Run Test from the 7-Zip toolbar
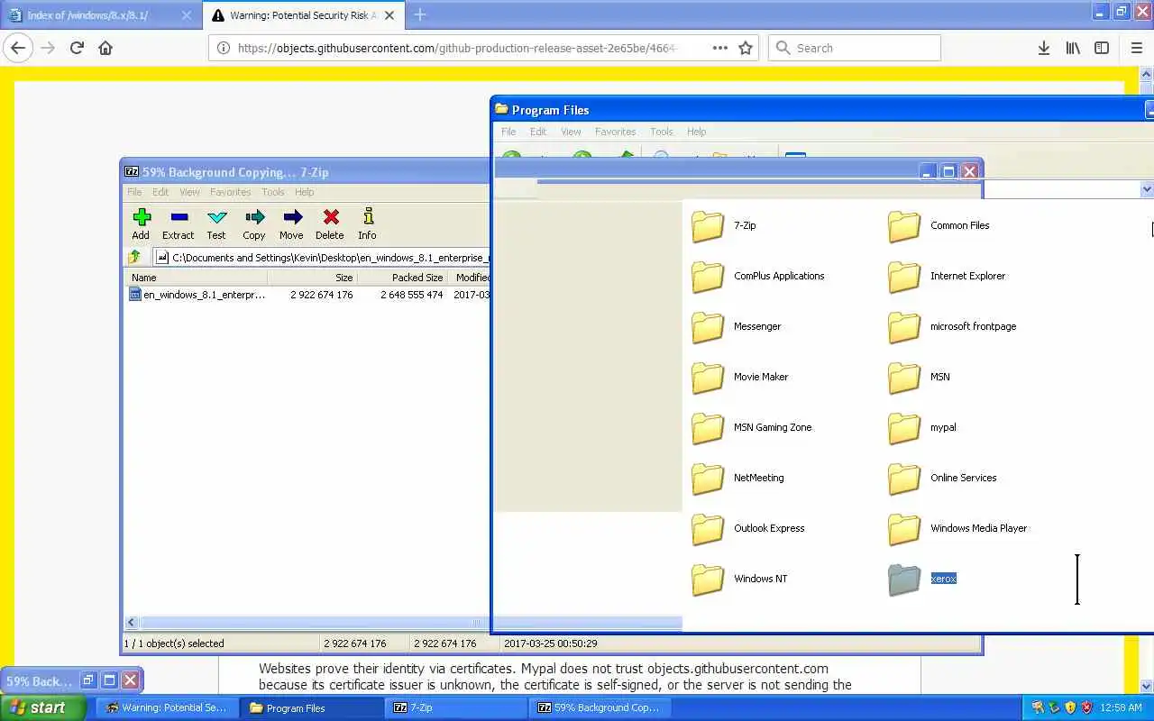 coord(216,224)
